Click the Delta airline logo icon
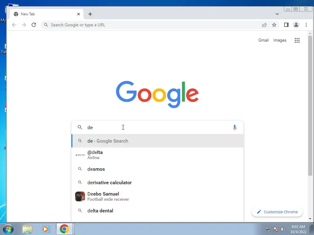 click(x=80, y=155)
